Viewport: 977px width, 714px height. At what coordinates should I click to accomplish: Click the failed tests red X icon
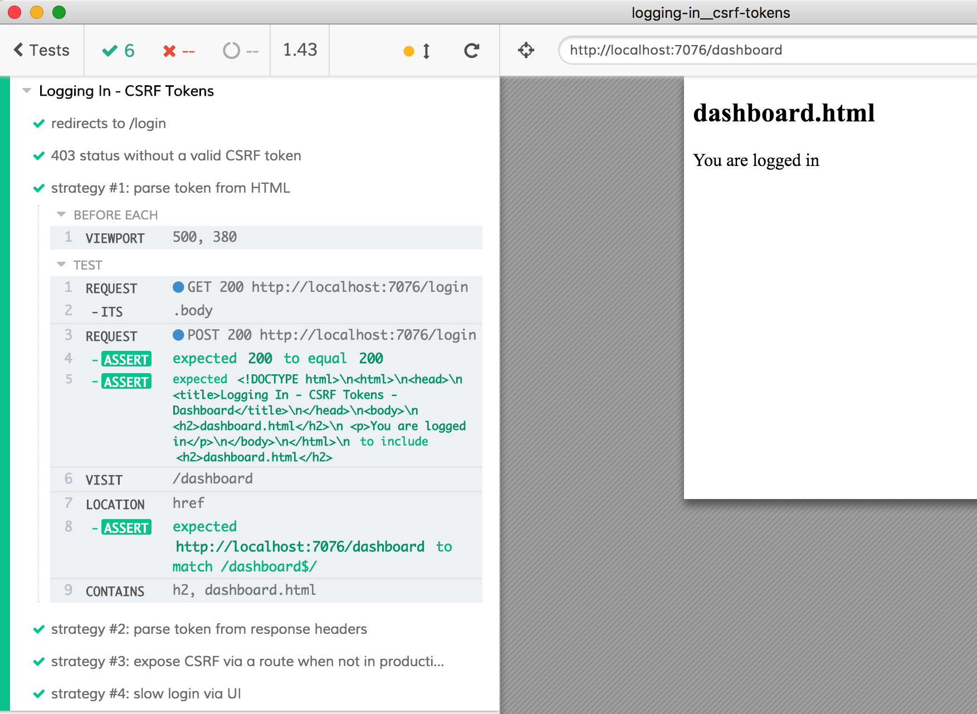[x=169, y=51]
